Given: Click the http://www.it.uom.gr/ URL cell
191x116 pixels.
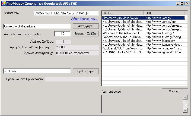Looking at the screenshot, I should (x=164, y=33).
